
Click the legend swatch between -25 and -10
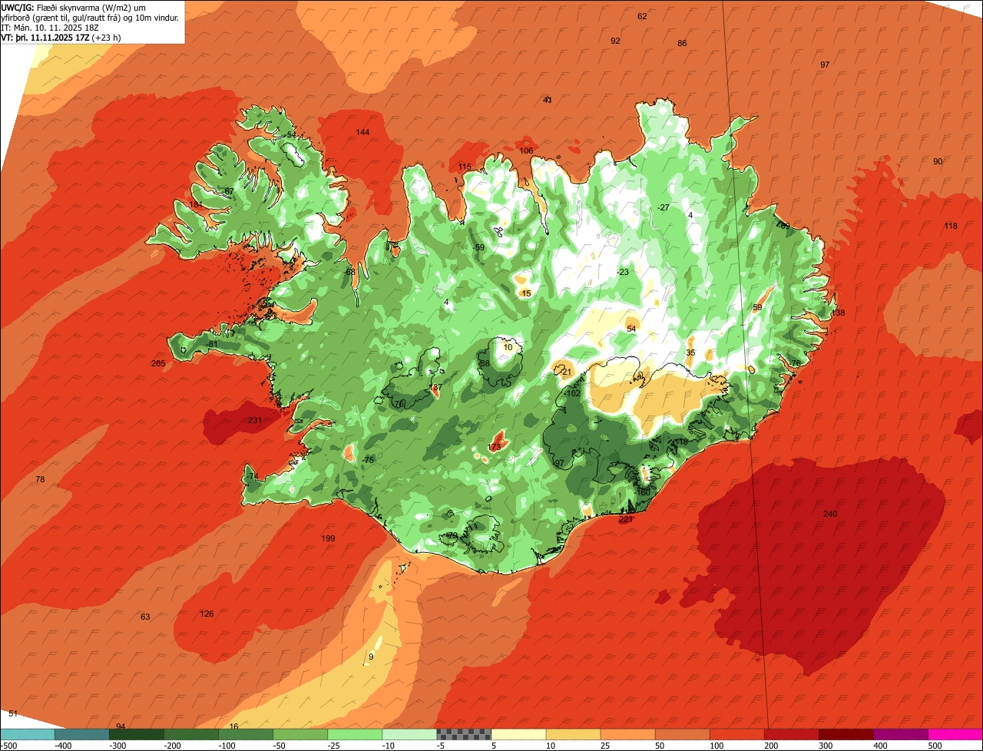[x=354, y=734]
